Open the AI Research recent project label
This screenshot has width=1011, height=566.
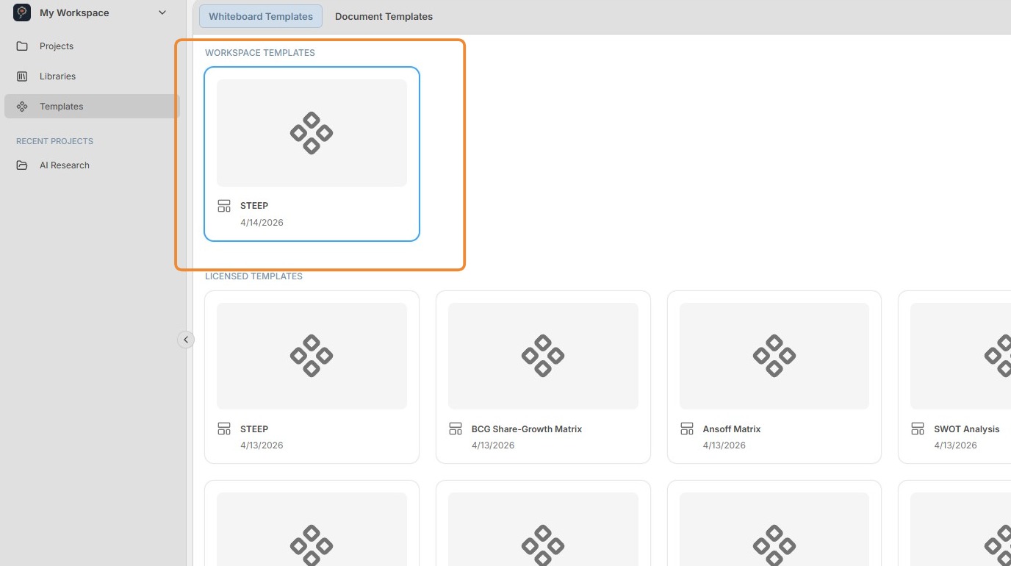pyautogui.click(x=65, y=165)
